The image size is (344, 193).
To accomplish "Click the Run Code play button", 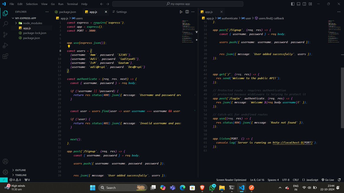I will coord(181,12).
